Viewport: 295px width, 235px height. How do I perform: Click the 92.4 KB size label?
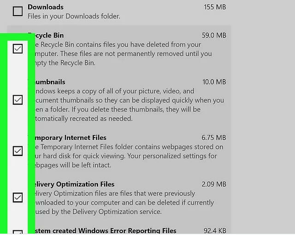coord(215,231)
